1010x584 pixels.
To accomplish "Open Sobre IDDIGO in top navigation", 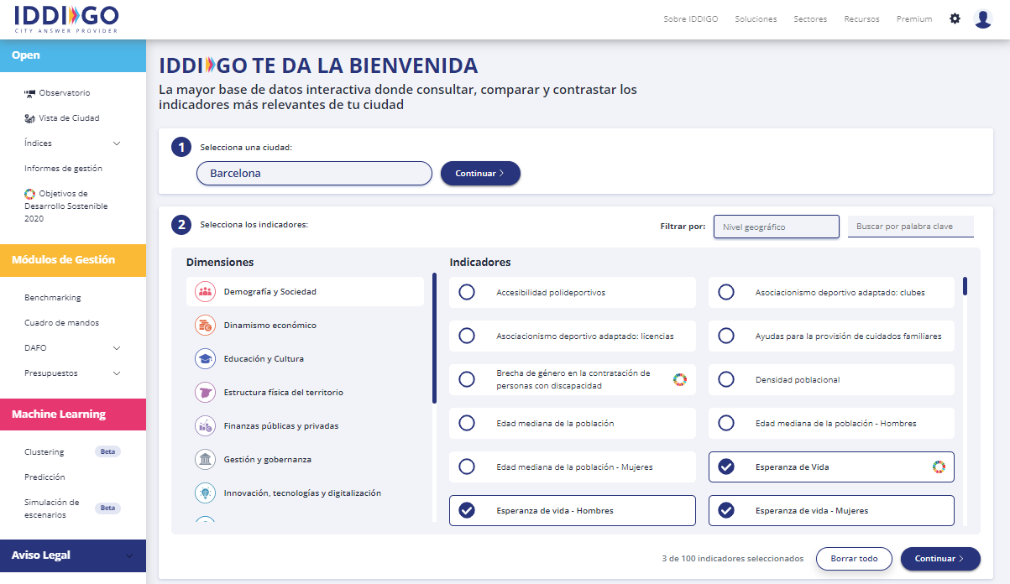I will pyautogui.click(x=690, y=18).
